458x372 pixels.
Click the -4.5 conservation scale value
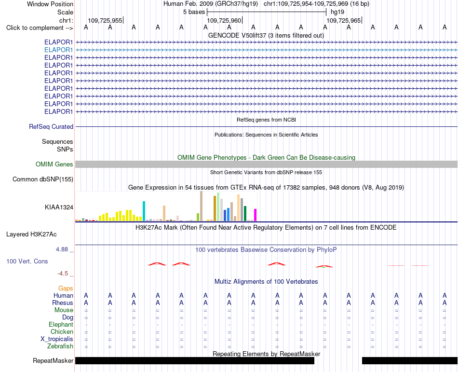point(63,274)
